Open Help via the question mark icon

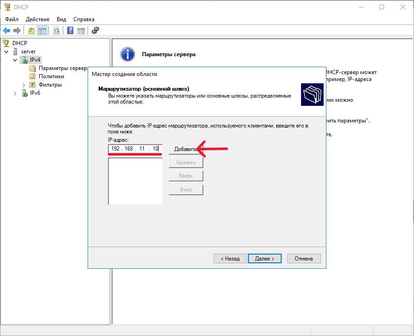(x=71, y=30)
